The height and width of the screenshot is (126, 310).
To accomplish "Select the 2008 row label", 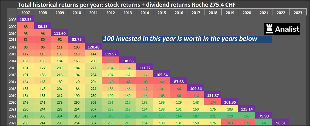I will coord(12,19).
